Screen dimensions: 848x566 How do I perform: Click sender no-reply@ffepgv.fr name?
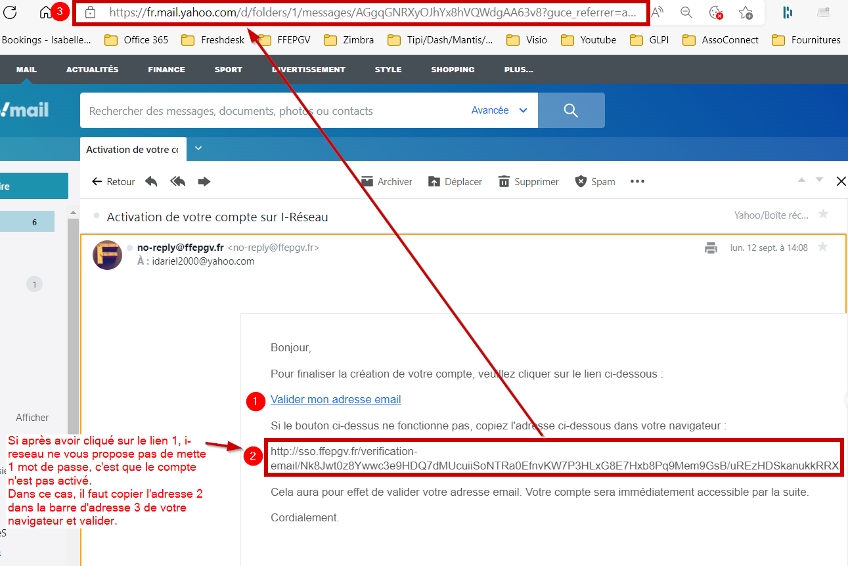180,248
